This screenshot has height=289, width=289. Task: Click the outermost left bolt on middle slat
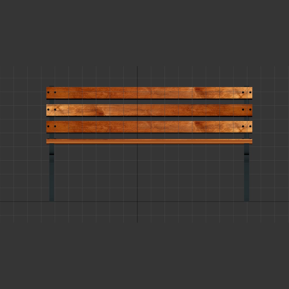[x=48, y=109]
